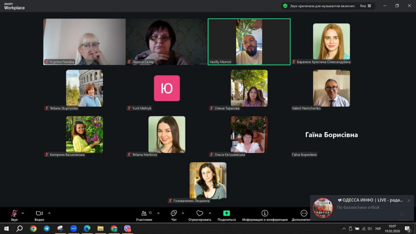
Task: Dismiss the ОДЕССА ИНФО notification popup
Action: tap(409, 201)
